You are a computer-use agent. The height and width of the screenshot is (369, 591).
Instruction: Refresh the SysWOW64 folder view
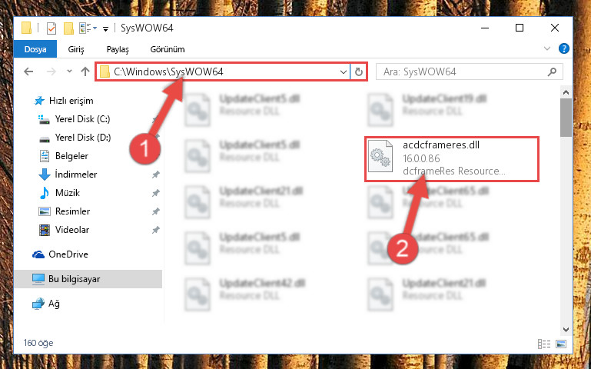[x=359, y=71]
